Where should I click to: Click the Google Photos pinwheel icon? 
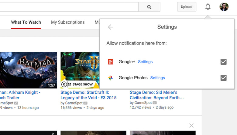111,78
